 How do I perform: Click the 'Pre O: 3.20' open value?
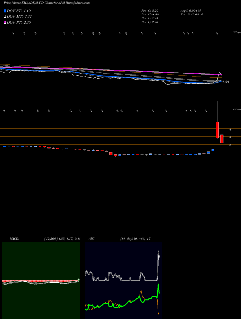[x=150, y=10]
